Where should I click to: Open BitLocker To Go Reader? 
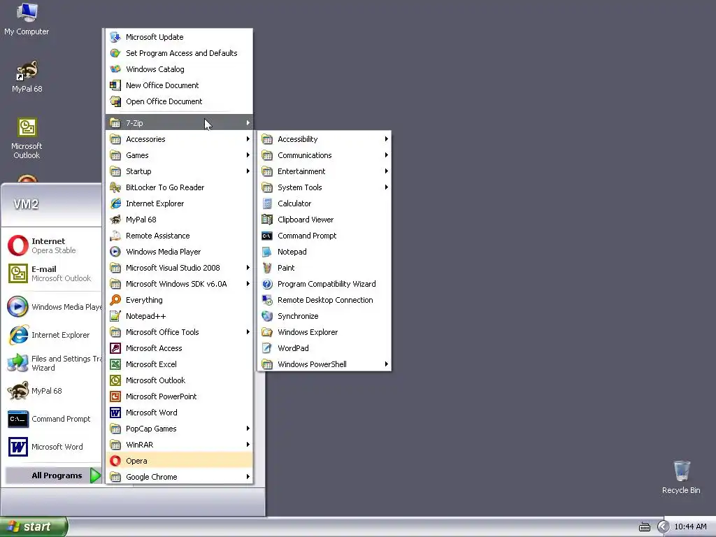(179, 187)
